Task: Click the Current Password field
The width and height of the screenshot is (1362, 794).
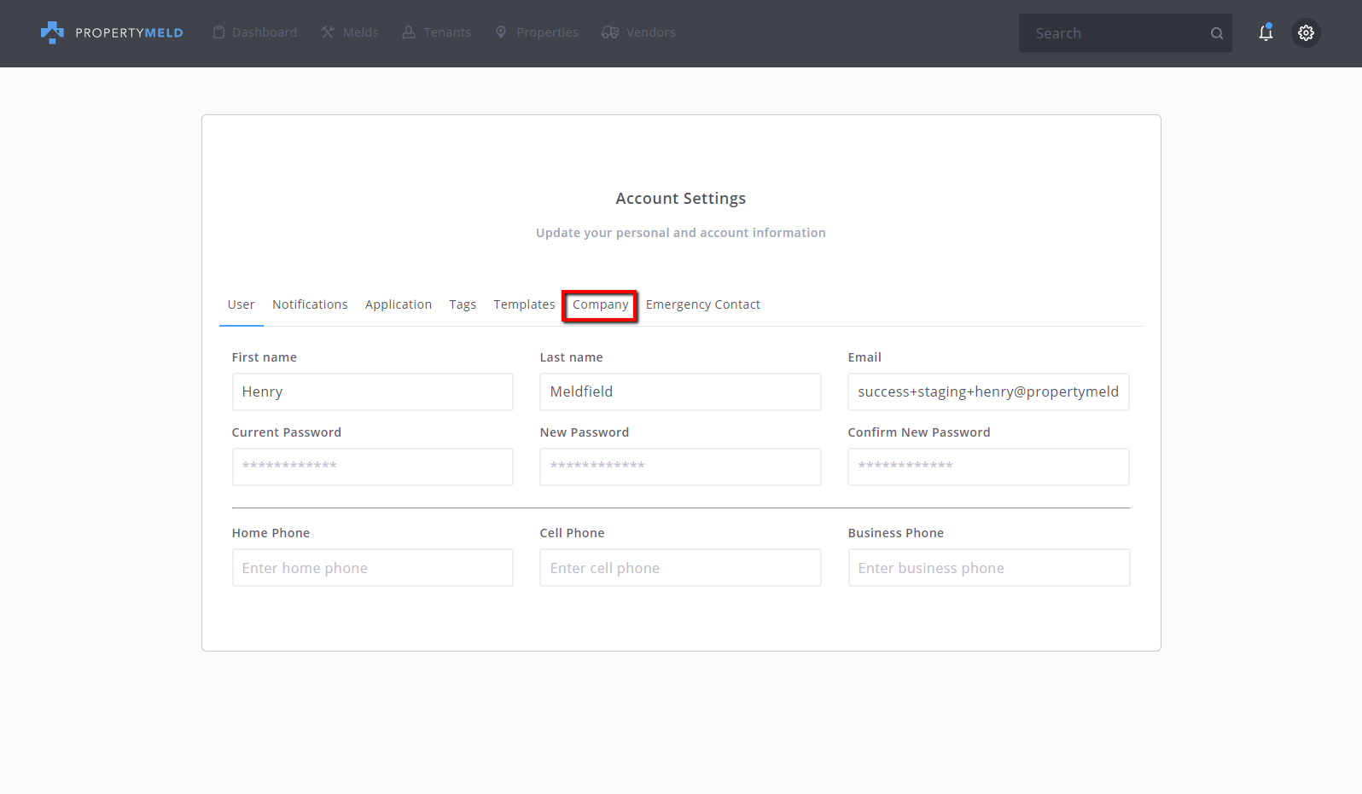Action: point(373,467)
